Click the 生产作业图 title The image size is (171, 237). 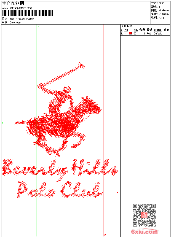[13, 4]
